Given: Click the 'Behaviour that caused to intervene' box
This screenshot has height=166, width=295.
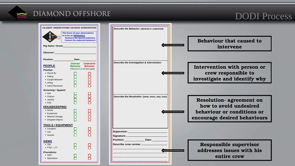Looking at the screenshot, I should click(x=230, y=44).
